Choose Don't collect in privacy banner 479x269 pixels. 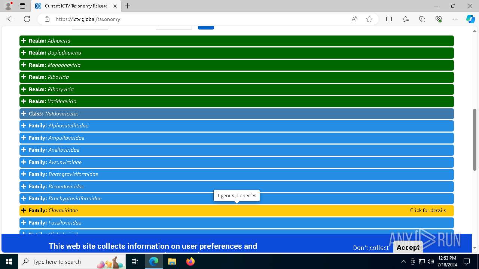pyautogui.click(x=371, y=248)
